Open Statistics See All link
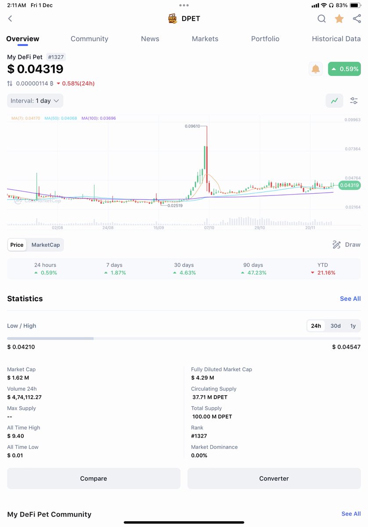 [x=350, y=299]
